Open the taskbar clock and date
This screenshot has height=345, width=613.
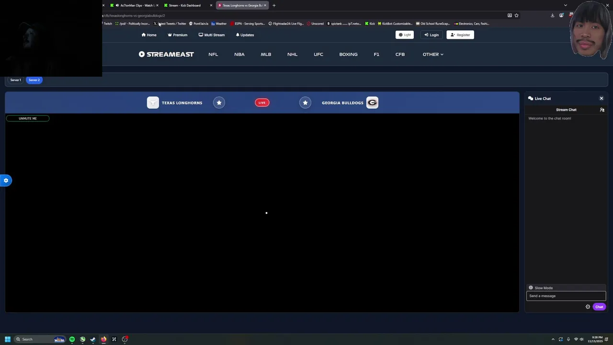click(x=595, y=339)
